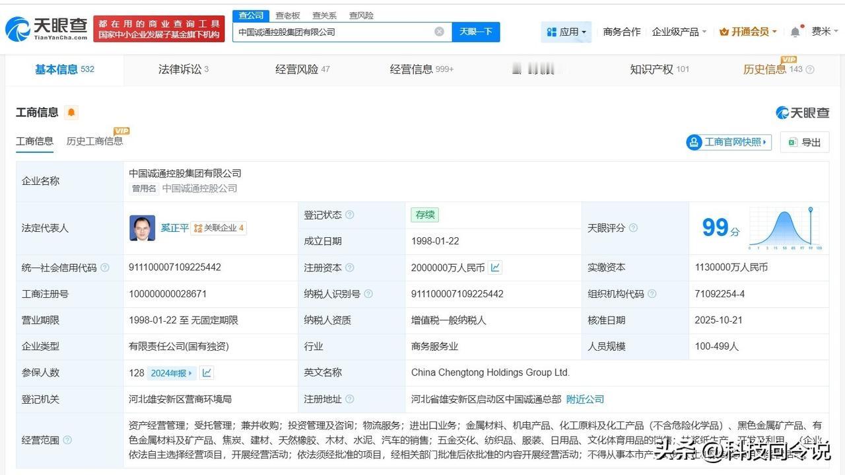Open the 附近公司 link
Screen dimensions: 845x475
click(x=584, y=398)
